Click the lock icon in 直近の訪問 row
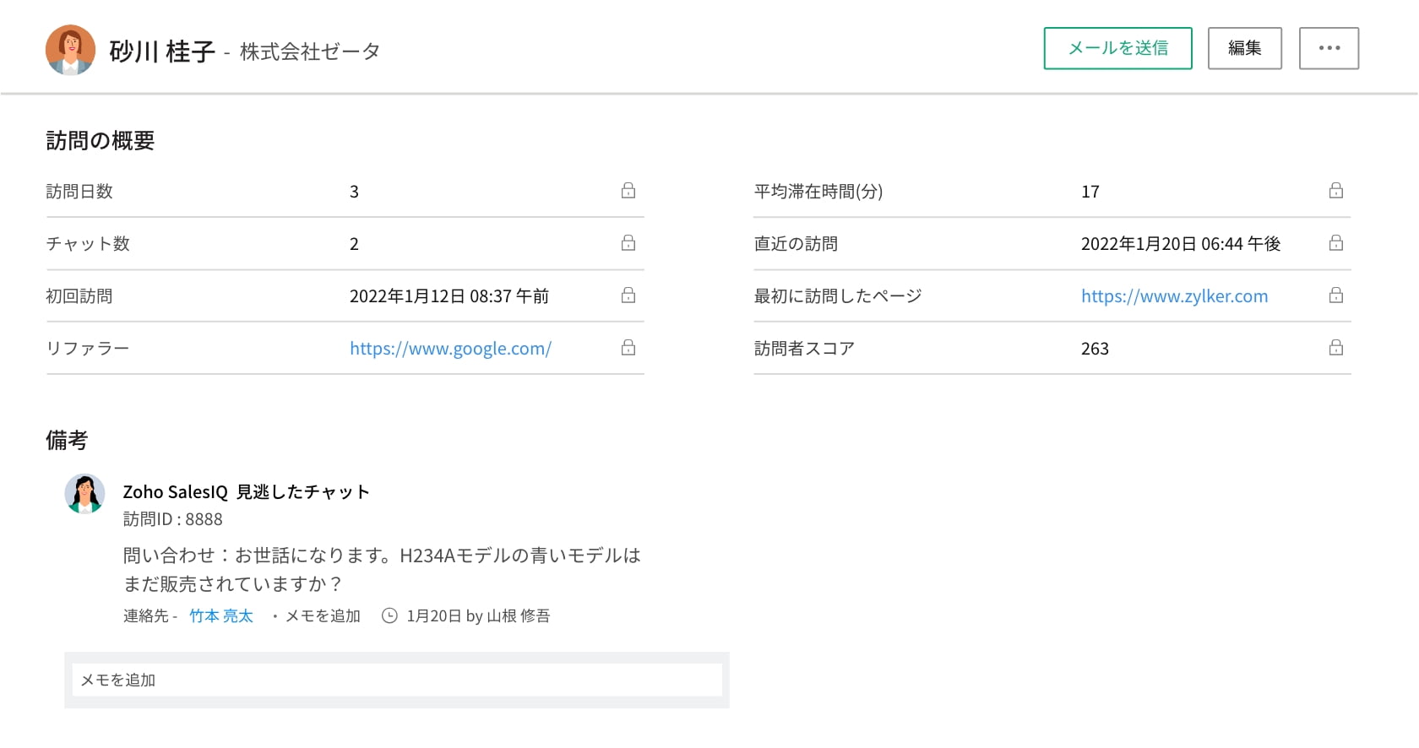This screenshot has height=748, width=1419. [1336, 243]
